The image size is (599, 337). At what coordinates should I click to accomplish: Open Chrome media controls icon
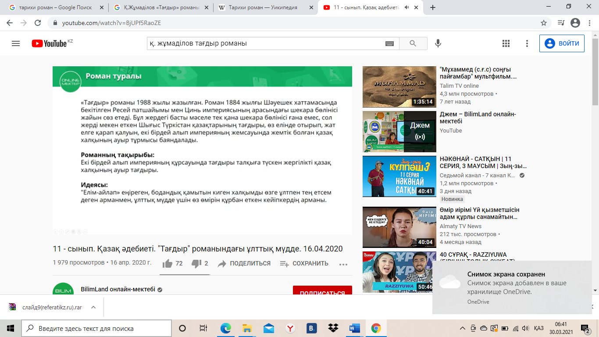pos(560,23)
